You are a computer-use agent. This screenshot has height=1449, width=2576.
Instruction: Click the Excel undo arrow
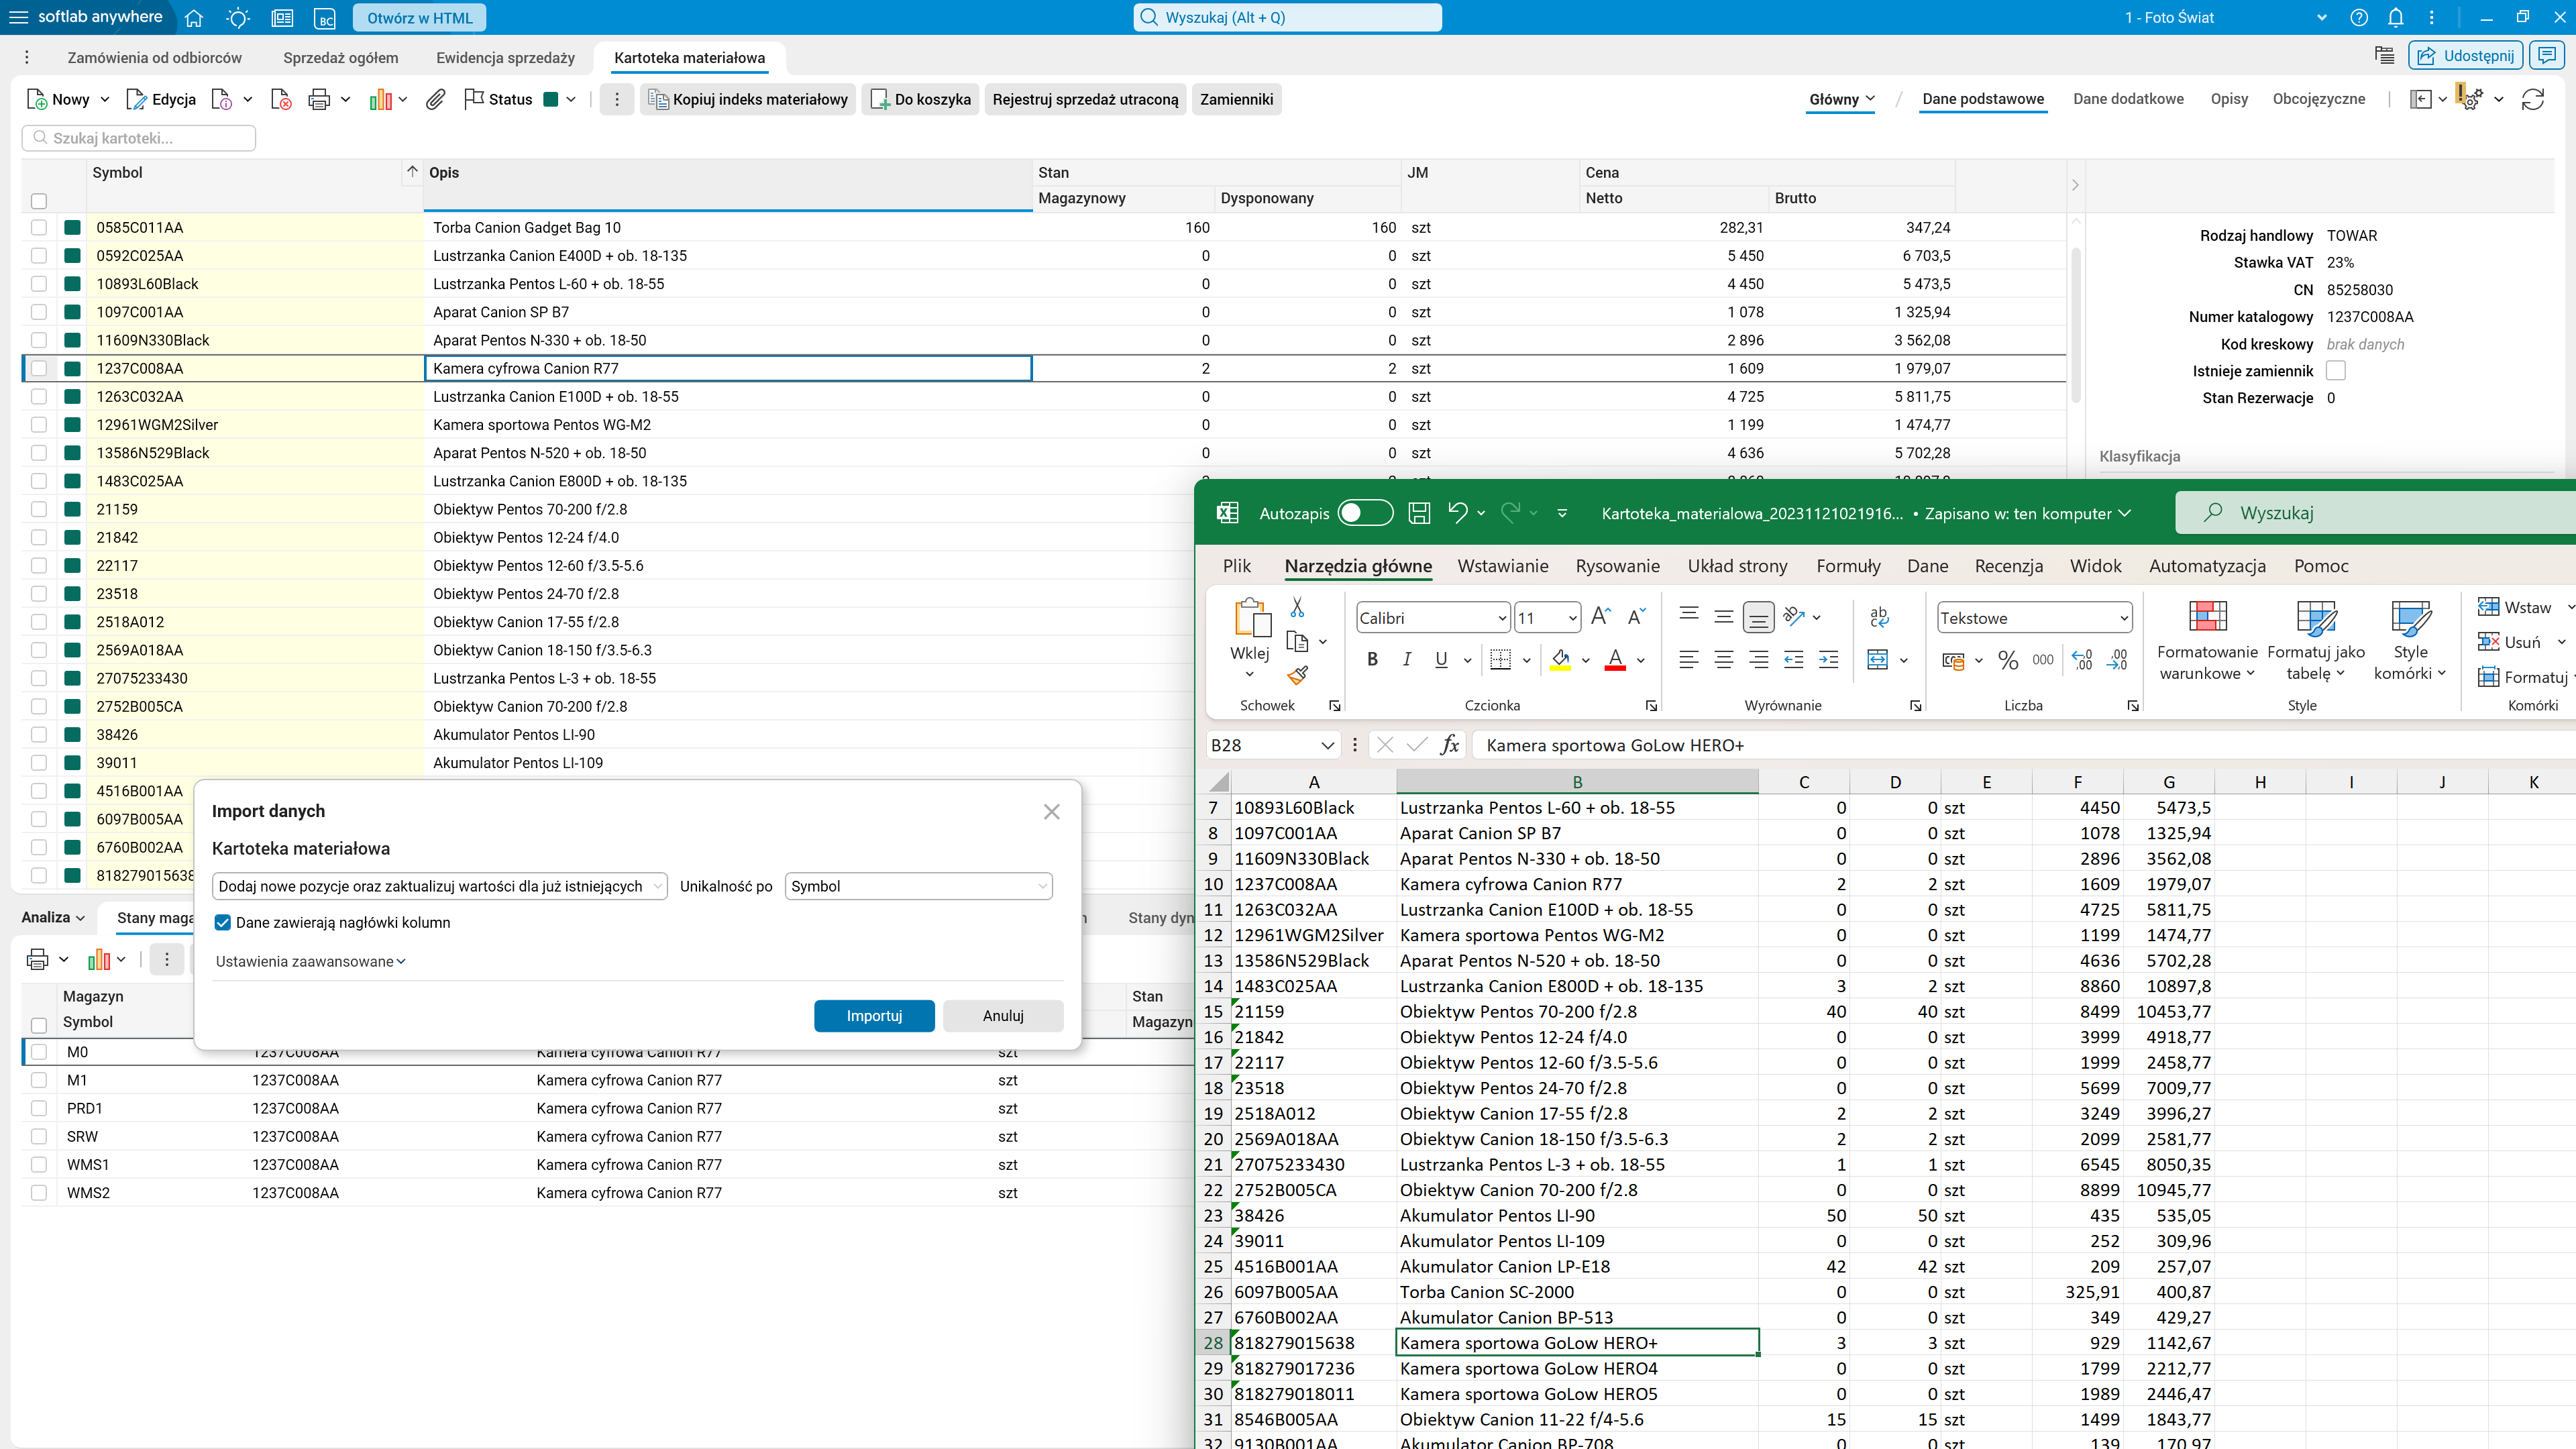tap(1457, 513)
